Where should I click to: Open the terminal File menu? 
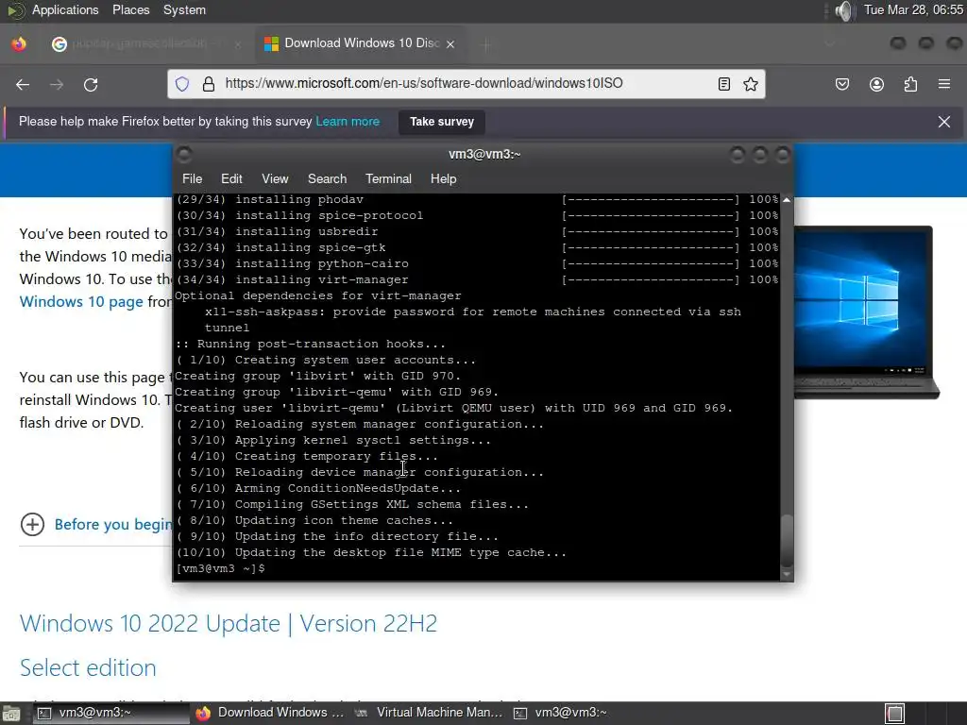pos(192,178)
